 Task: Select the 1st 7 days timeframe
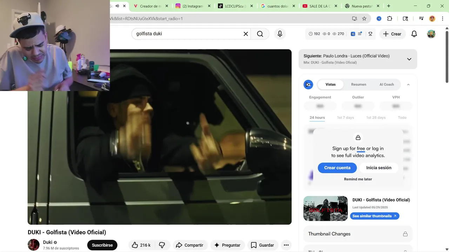pyautogui.click(x=346, y=118)
